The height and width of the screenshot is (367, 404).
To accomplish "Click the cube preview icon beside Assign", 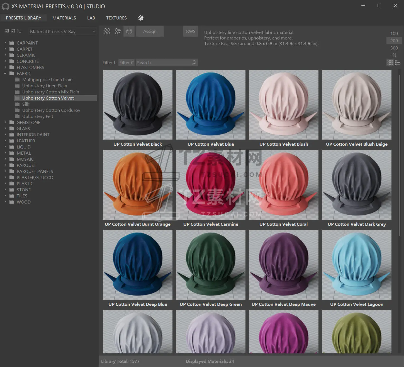I will click(x=129, y=31).
